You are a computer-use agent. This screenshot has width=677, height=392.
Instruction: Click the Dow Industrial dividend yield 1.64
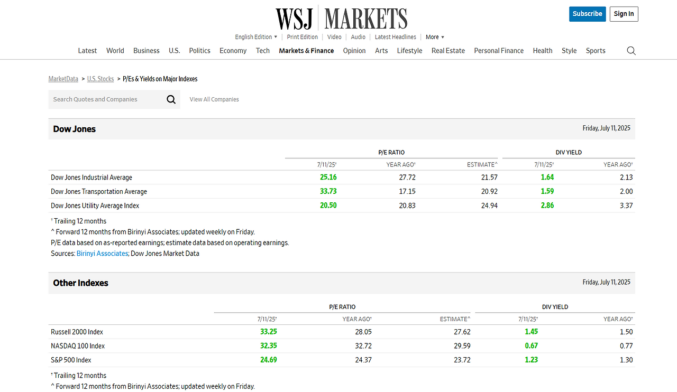point(547,178)
